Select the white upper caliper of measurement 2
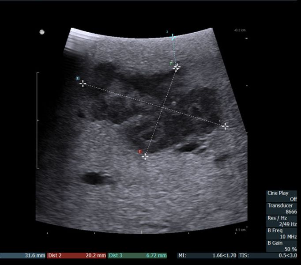This screenshot has height=265, width=301. point(177,68)
